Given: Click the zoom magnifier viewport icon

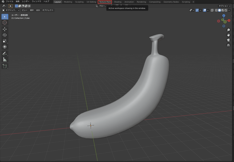Looking at the screenshot, I should 228,30.
